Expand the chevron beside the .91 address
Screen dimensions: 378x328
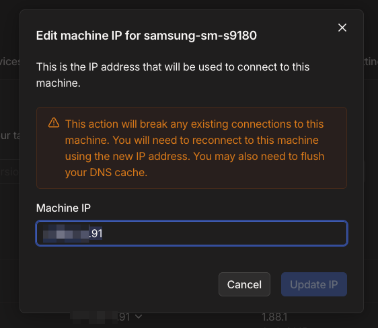tap(139, 317)
